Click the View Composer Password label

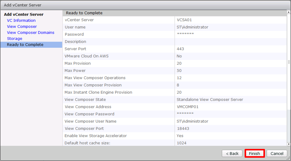pyautogui.click(x=89, y=114)
